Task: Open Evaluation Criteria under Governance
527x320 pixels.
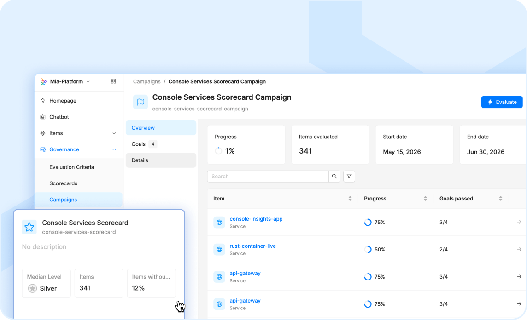Action: tap(71, 167)
